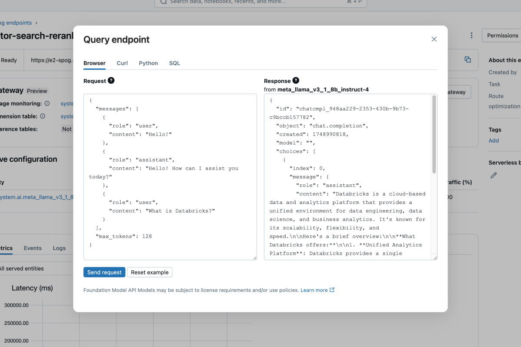Click the search magnifier in the top bar
The image size is (521, 347).
[x=163, y=2]
